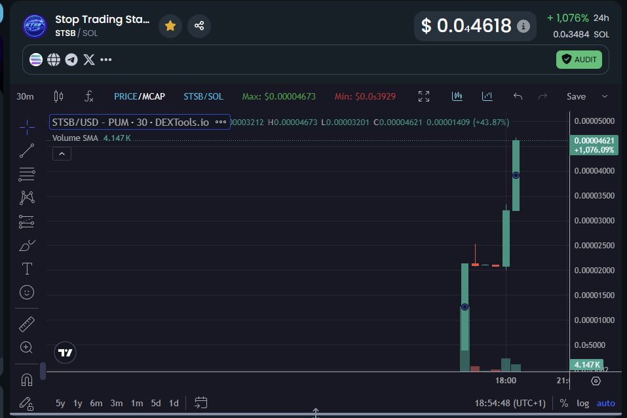Select the horizontal lines Fibonacci tool
Viewport: 627px width, 418px height.
tap(27, 174)
